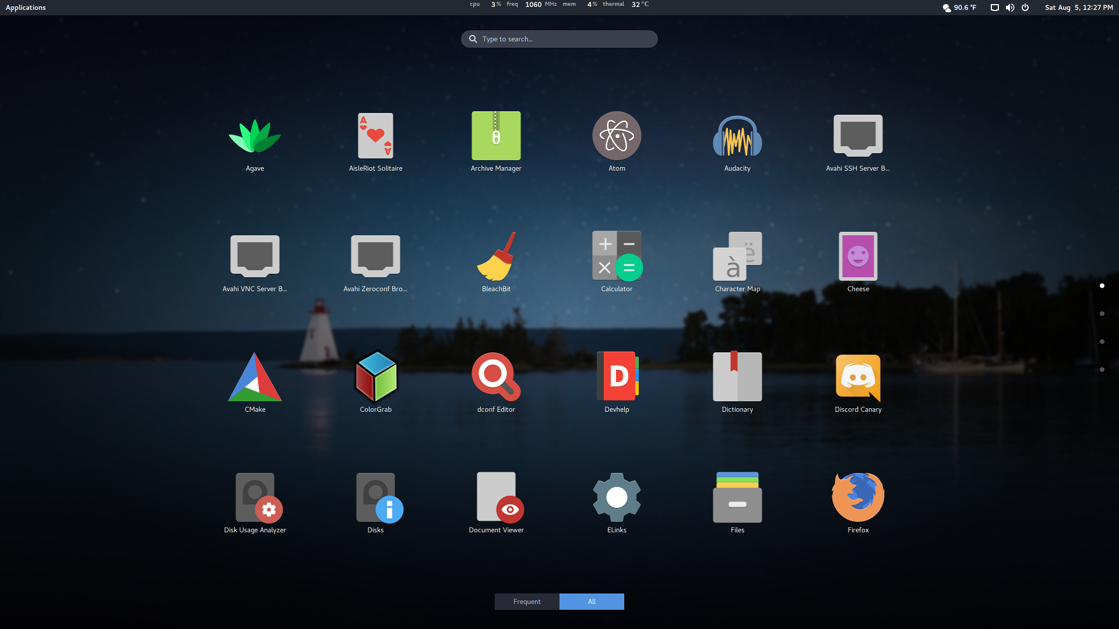This screenshot has height=629, width=1119.
Task: Open Disk Usage Analyzer
Action: (x=255, y=498)
